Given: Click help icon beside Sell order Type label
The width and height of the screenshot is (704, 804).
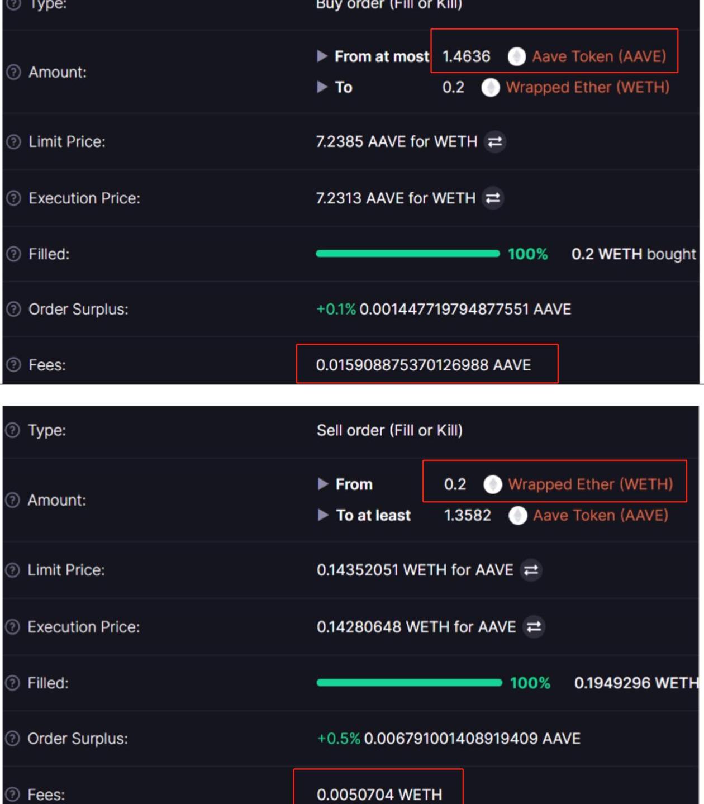Looking at the screenshot, I should (x=13, y=430).
